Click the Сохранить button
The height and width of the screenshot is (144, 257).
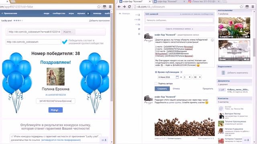[162, 89]
